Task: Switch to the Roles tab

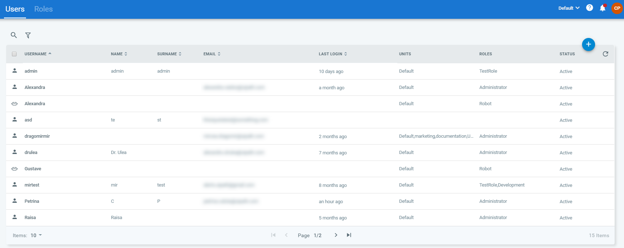Action: point(43,9)
